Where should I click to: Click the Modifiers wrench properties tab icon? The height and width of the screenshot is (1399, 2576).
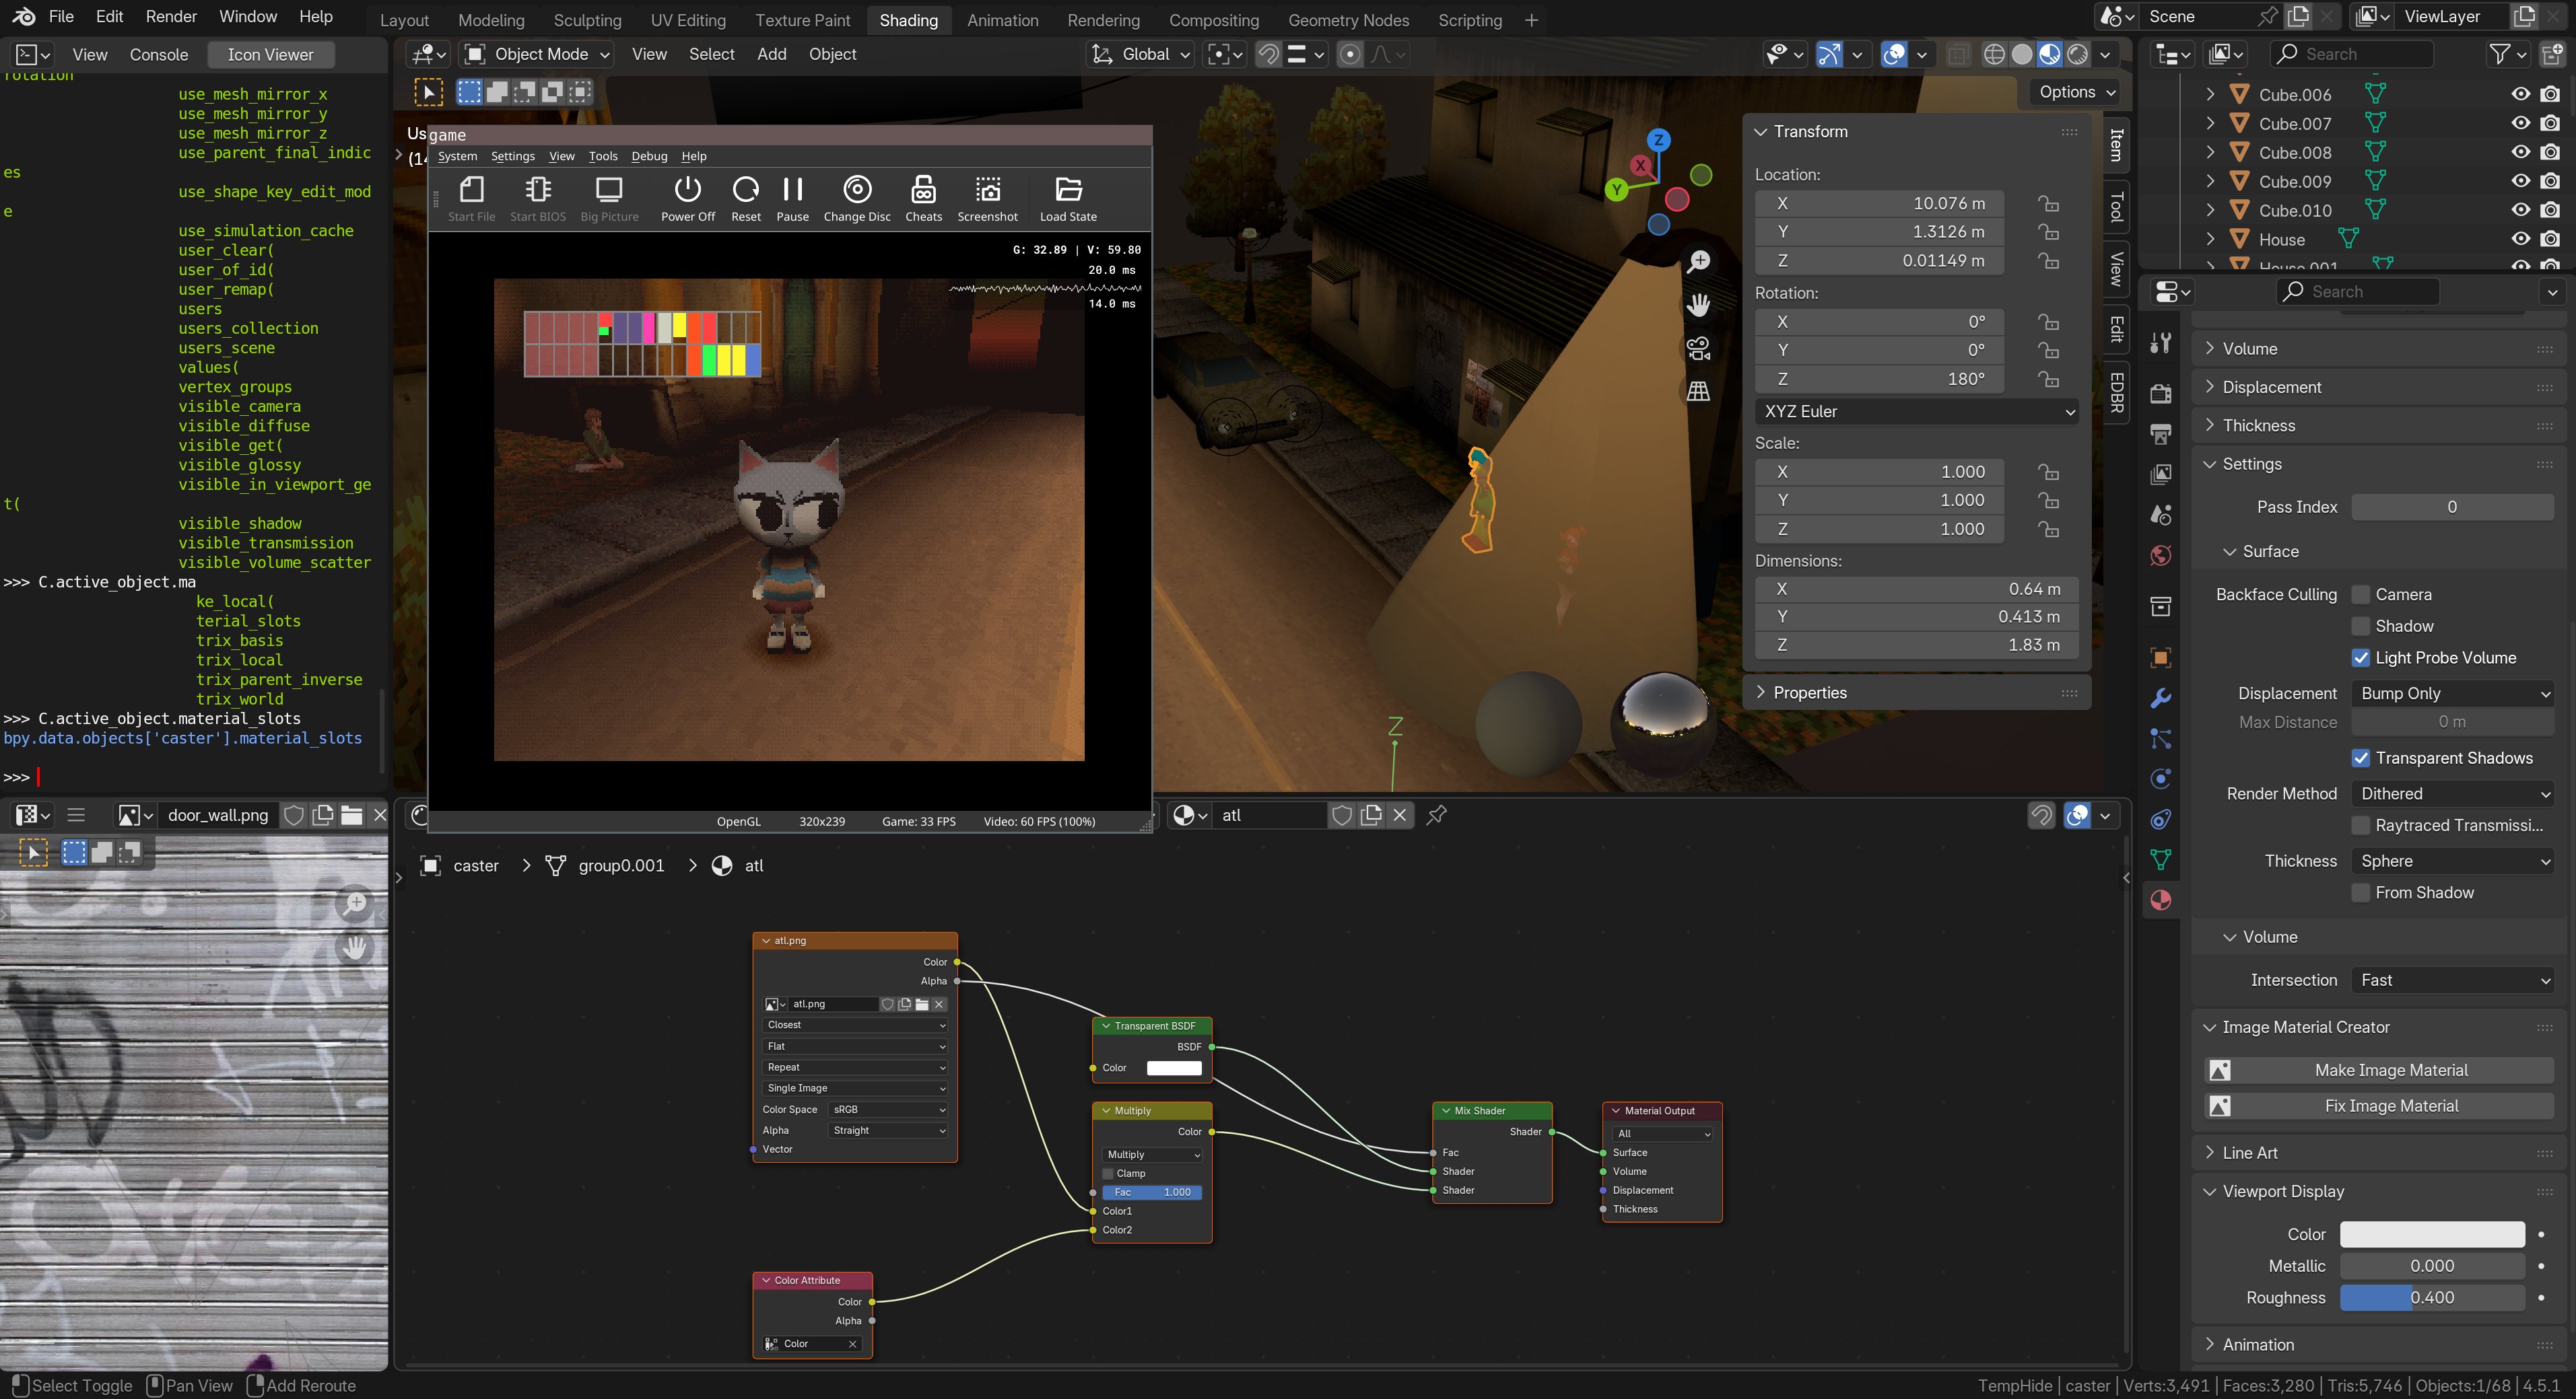tap(2161, 698)
